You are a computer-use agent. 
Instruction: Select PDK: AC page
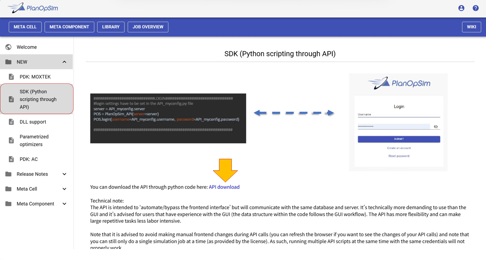click(36, 159)
